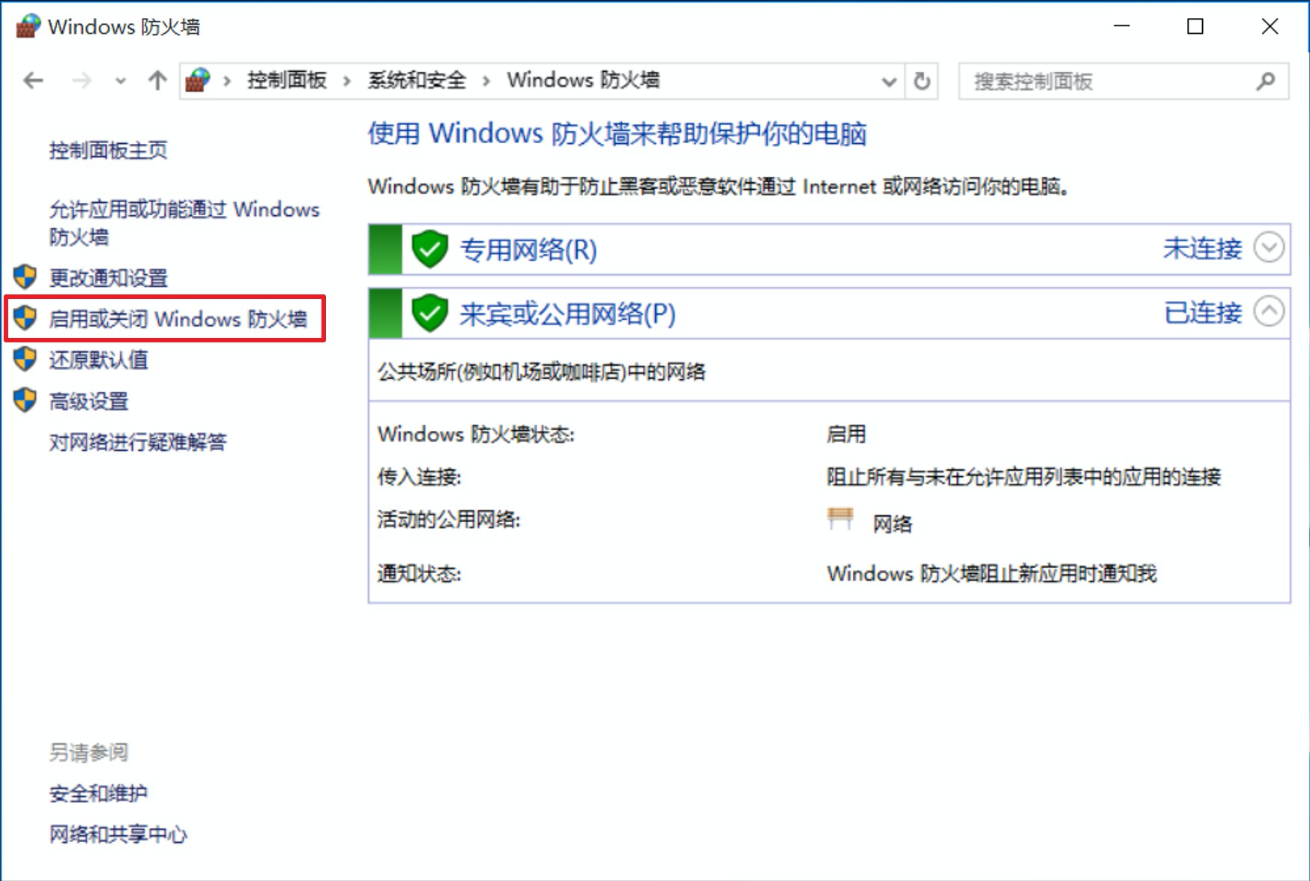Screen dimensions: 1310x881
Task: Click green shield icon for 专用网络
Action: tap(430, 249)
